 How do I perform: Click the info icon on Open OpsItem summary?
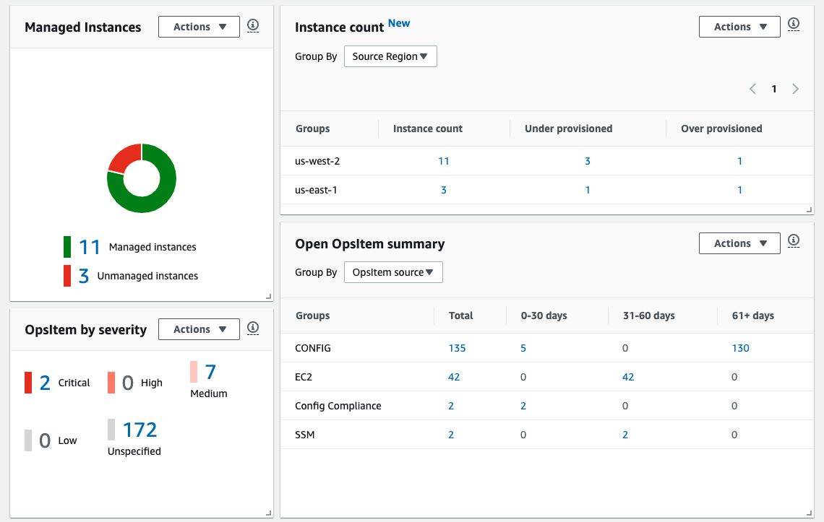(794, 243)
